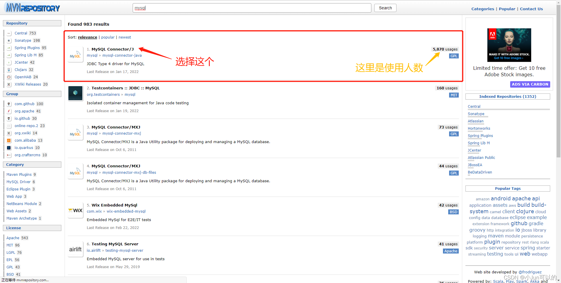Click the Central repository icon
Image resolution: width=561 pixels, height=283 pixels.
pos(9,33)
